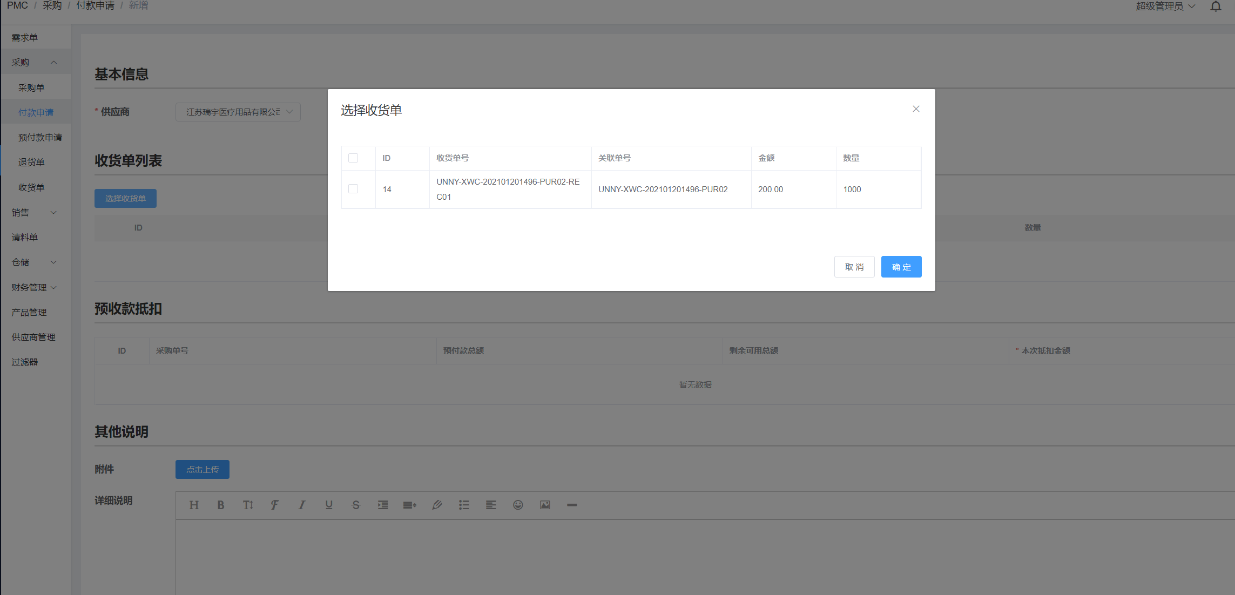Go to 预付款申请 in the sidebar
Screen dimensions: 1235x595
pos(40,137)
